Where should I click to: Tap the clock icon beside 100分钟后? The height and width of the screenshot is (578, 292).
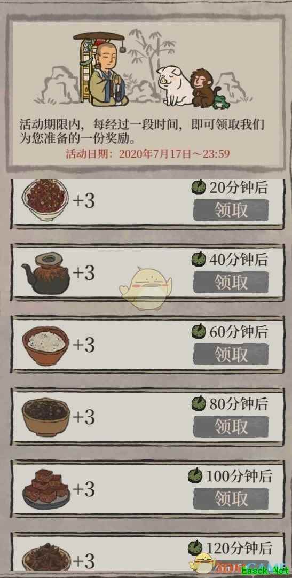point(195,475)
